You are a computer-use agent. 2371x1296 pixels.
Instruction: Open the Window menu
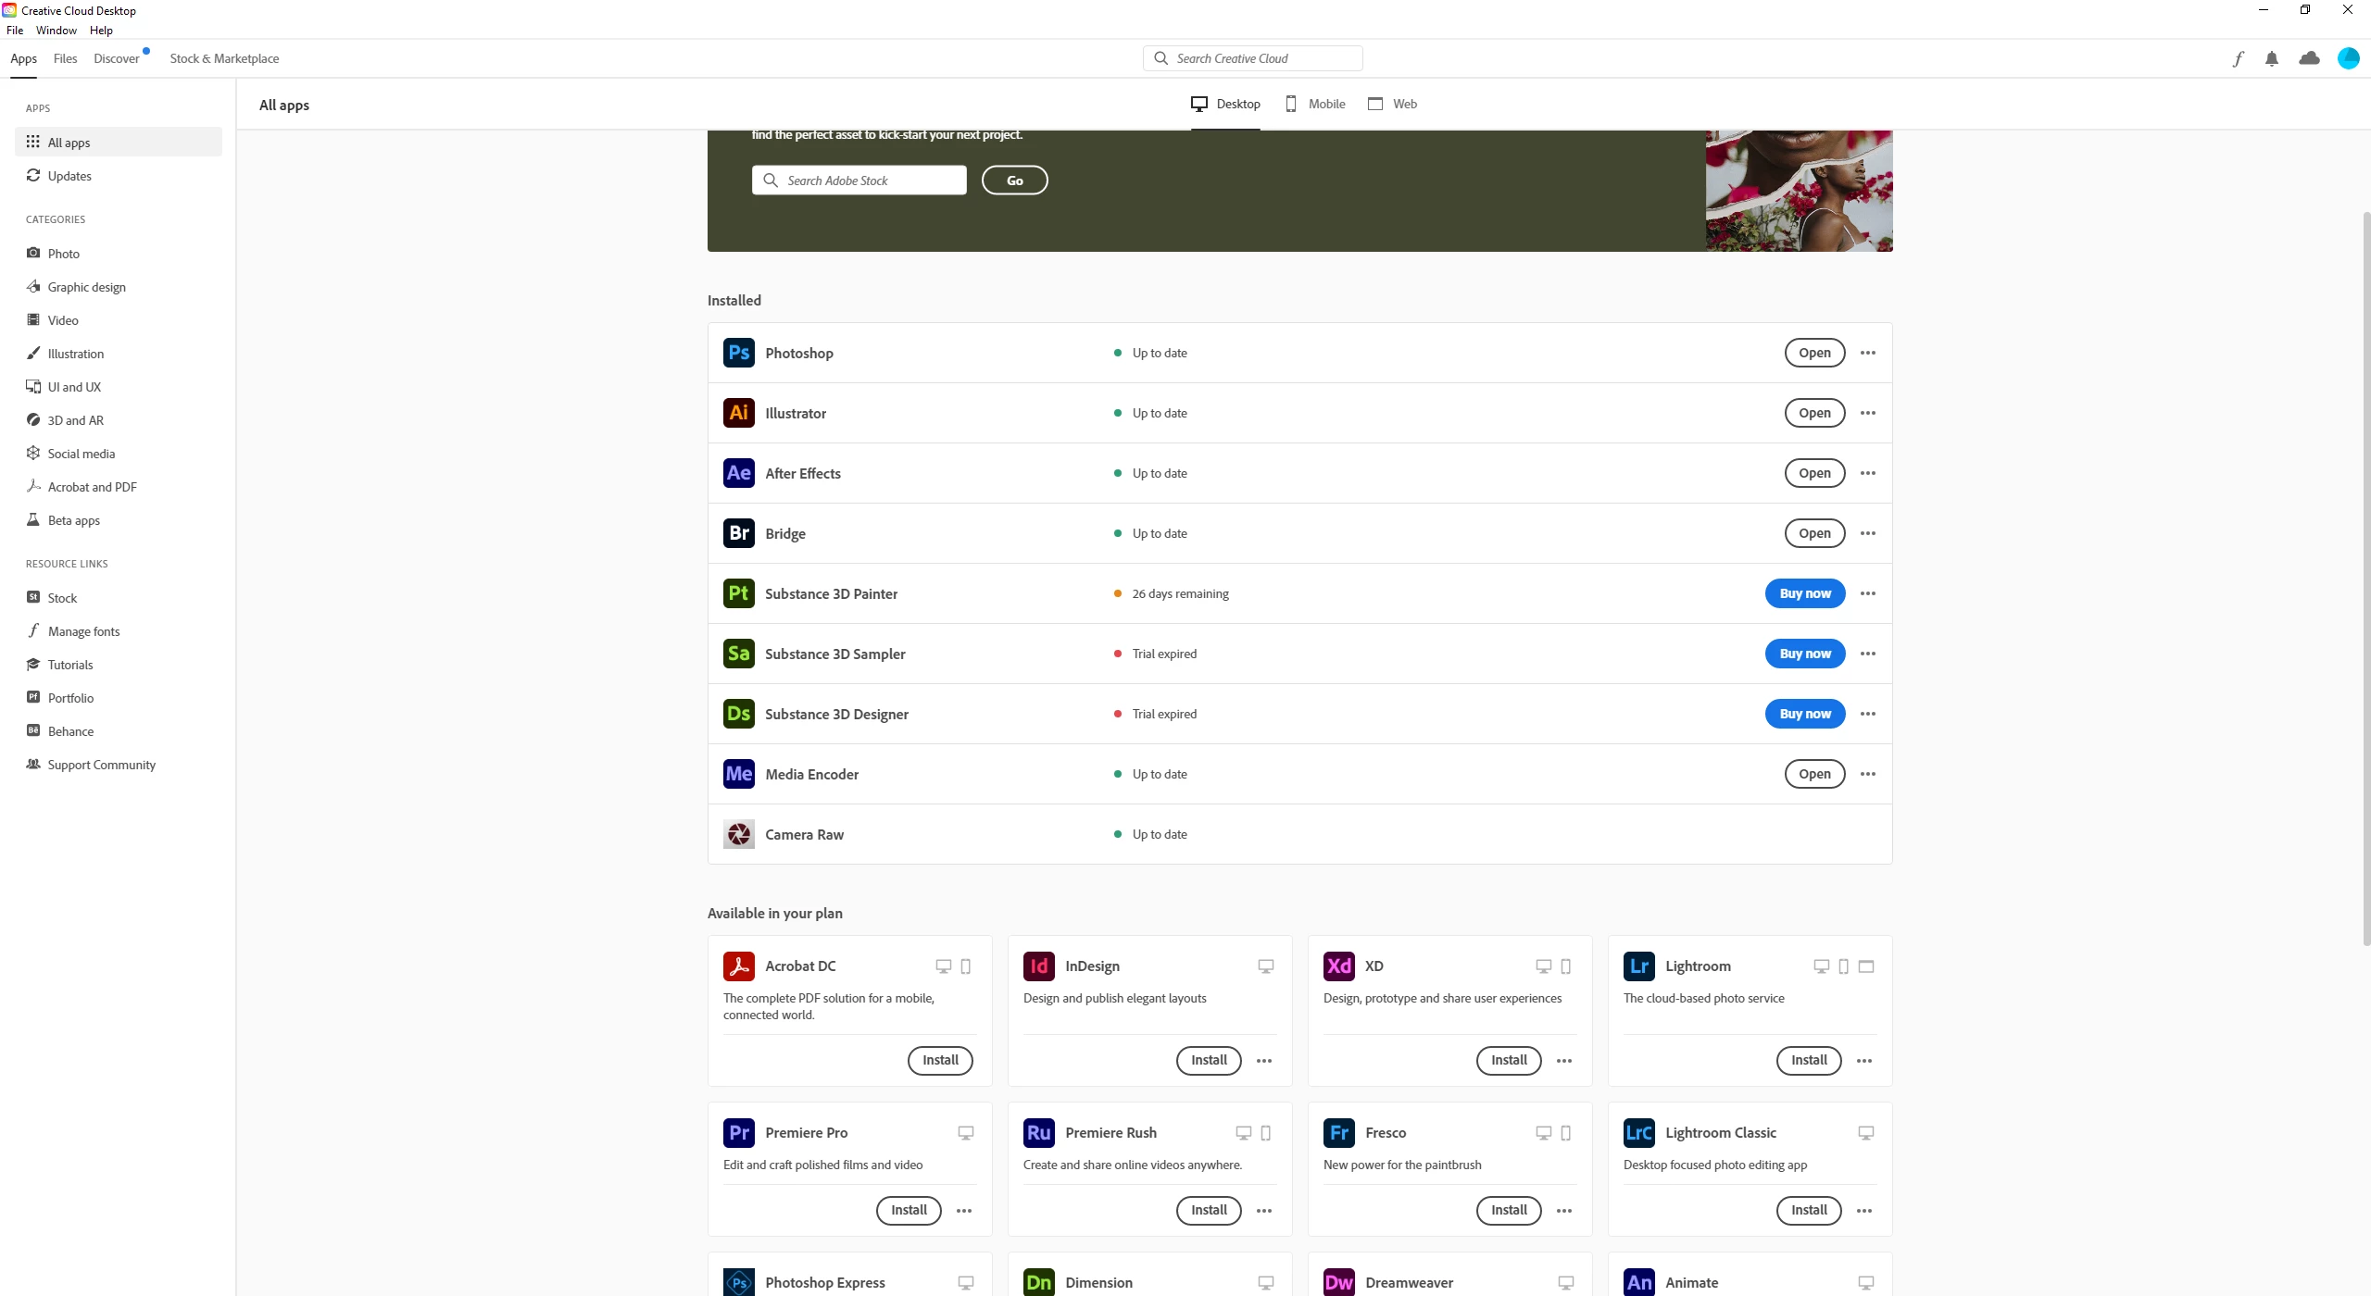pos(56,30)
